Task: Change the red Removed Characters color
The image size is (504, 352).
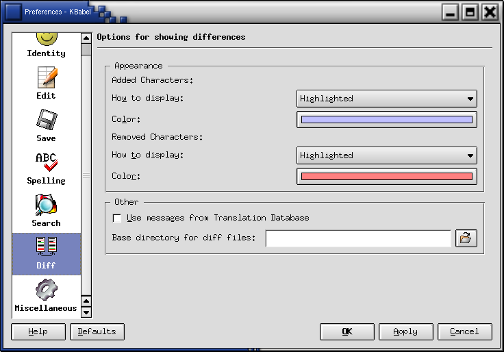Action: (386, 177)
